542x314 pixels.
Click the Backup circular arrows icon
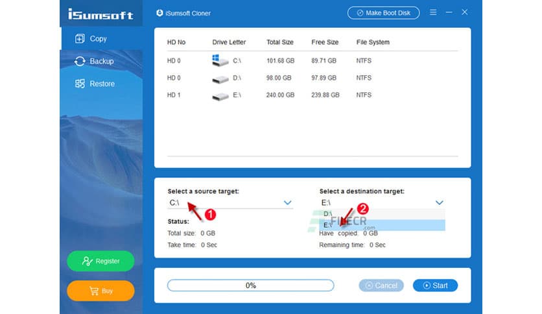tap(80, 61)
